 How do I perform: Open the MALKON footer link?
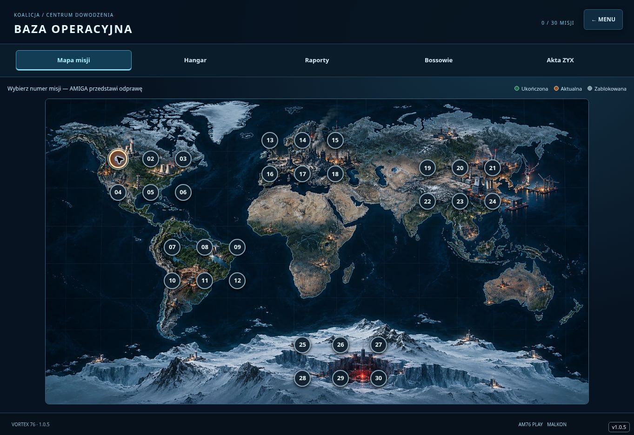click(x=557, y=424)
